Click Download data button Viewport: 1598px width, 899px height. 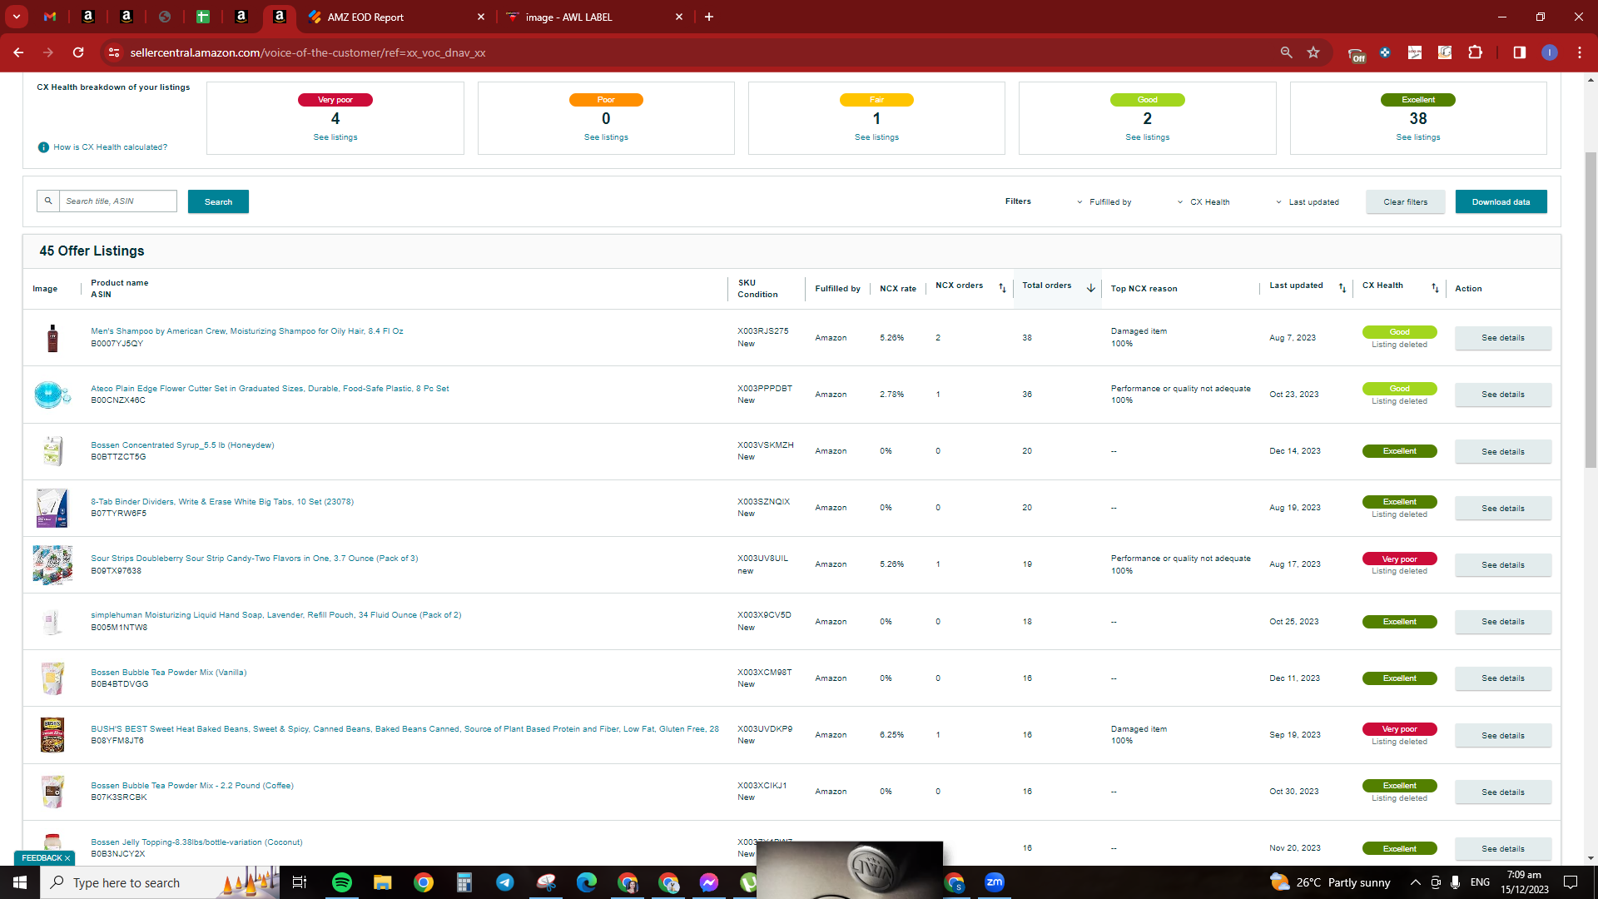(1501, 201)
